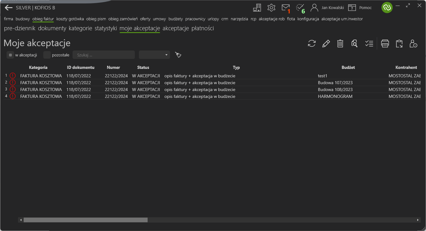Open the 'obieg pism' menu

click(96, 19)
